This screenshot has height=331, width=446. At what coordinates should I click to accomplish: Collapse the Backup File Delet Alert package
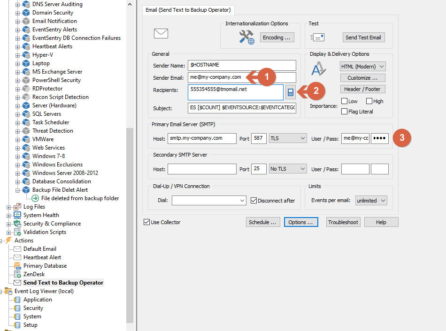point(18,190)
